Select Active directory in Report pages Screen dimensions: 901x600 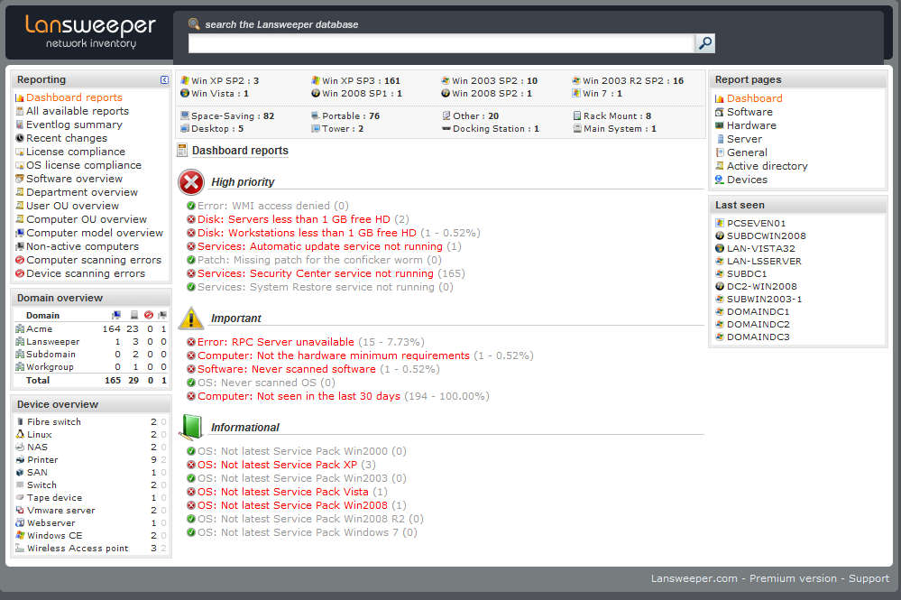[x=768, y=166]
